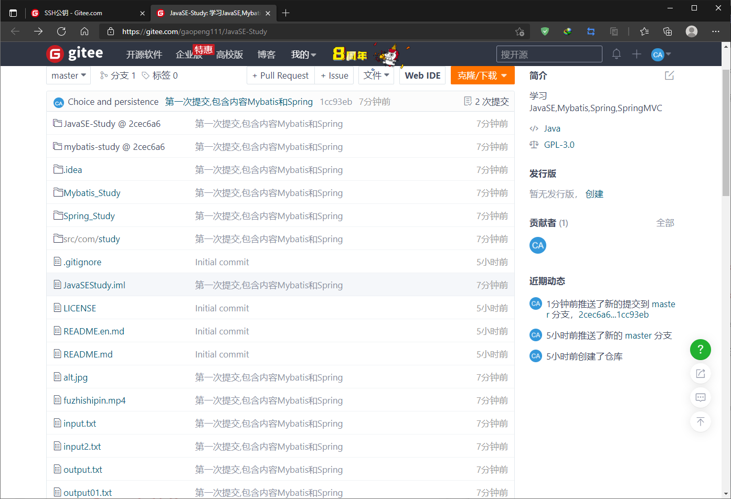731x499 pixels.
Task: View the 分支 1 branches link
Action: (118, 75)
